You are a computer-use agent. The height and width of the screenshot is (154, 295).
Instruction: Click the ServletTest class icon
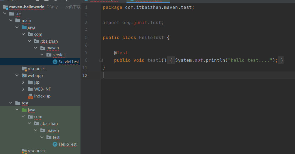tap(55, 62)
